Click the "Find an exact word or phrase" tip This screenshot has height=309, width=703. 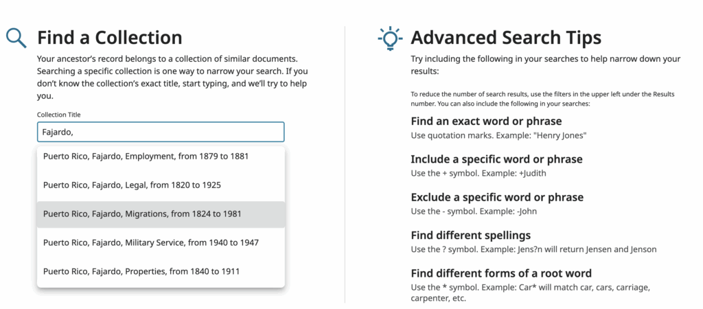[486, 122]
